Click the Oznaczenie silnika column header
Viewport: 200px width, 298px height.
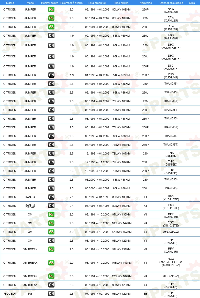tap(171, 3)
